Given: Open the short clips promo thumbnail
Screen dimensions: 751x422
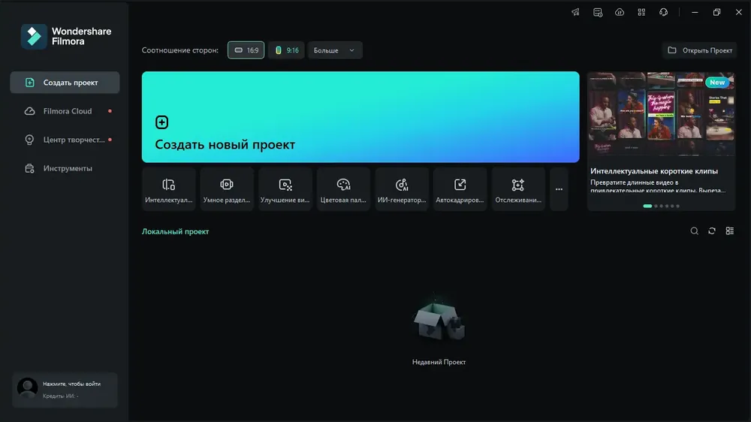Looking at the screenshot, I should (x=661, y=114).
